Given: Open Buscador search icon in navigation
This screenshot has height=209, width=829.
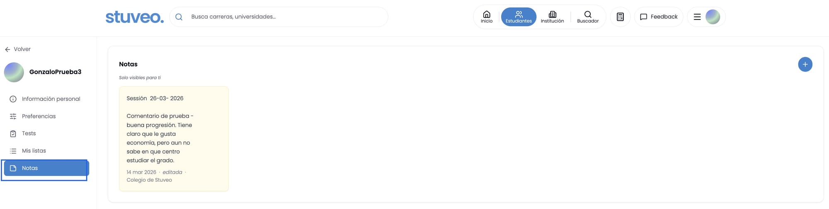Looking at the screenshot, I should [x=588, y=17].
